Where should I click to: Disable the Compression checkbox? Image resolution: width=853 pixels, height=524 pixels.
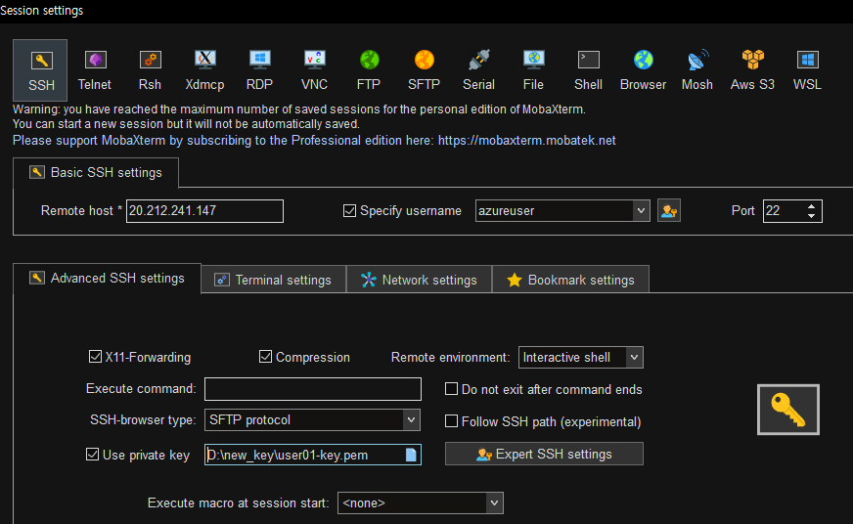[x=265, y=357]
